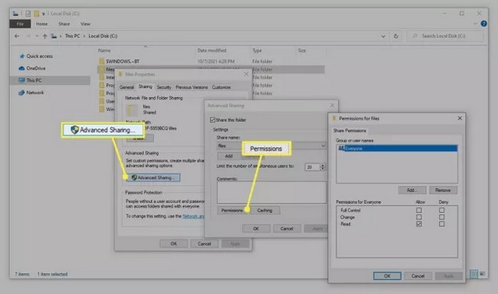
Task: Allow Change permission for Everyone
Action: 419,217
